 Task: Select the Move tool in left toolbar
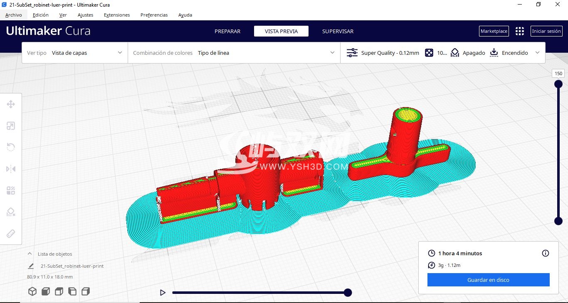(11, 104)
